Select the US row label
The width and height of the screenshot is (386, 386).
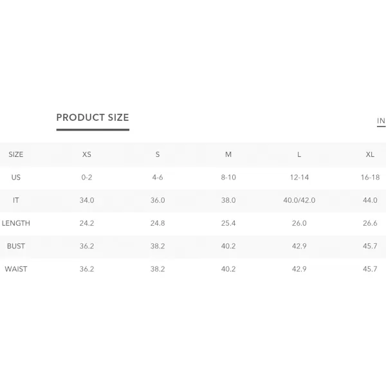tap(15, 178)
